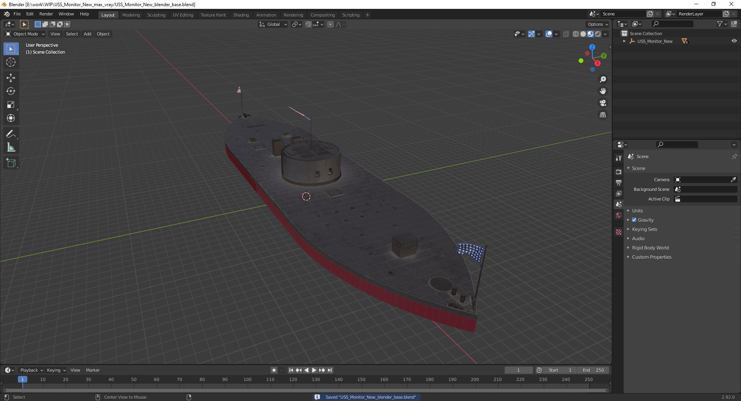741x401 pixels.
Task: Select the Add Cube tool
Action: click(11, 163)
